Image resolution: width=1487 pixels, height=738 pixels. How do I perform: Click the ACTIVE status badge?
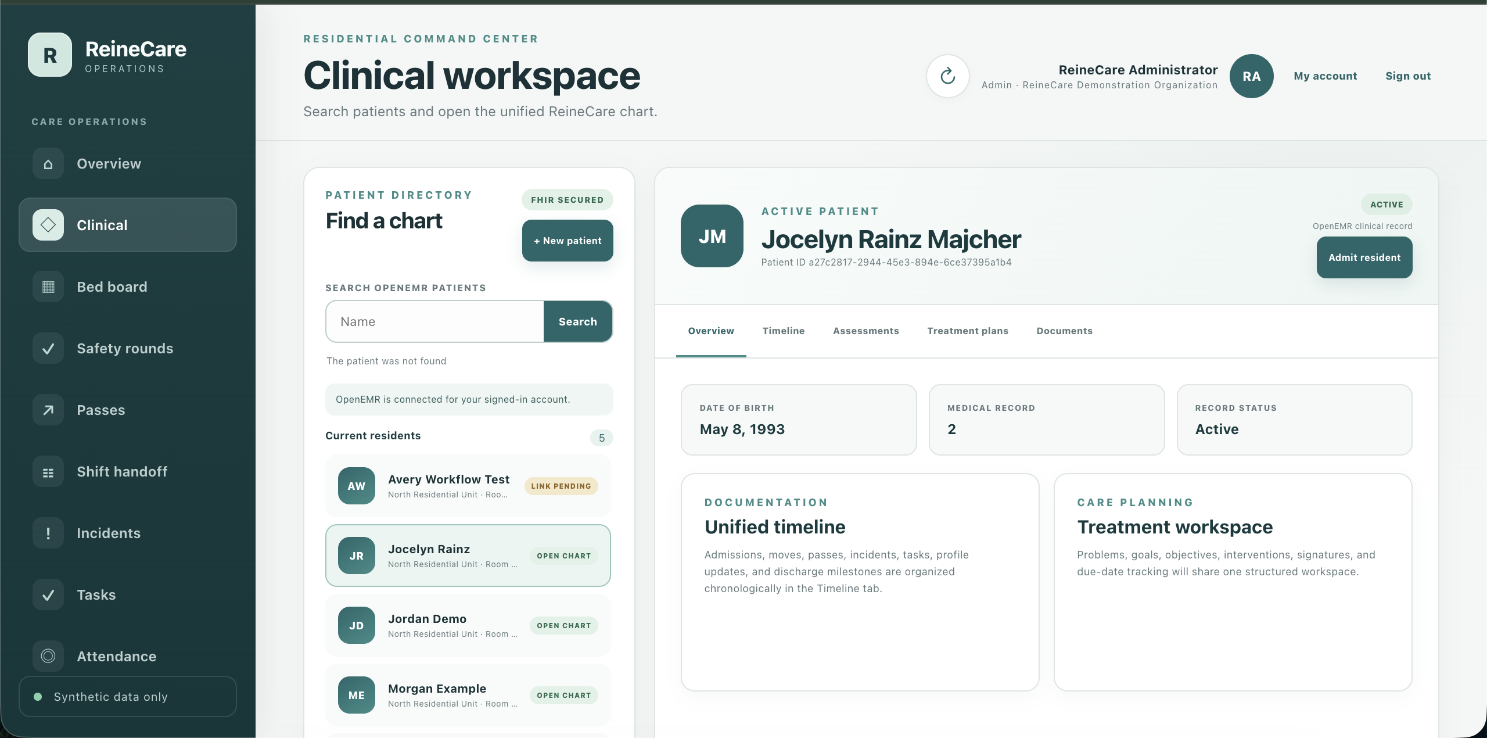[1387, 205]
